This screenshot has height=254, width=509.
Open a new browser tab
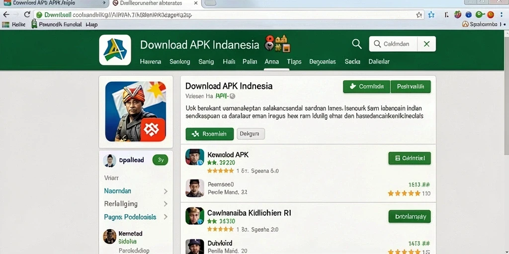click(x=211, y=3)
